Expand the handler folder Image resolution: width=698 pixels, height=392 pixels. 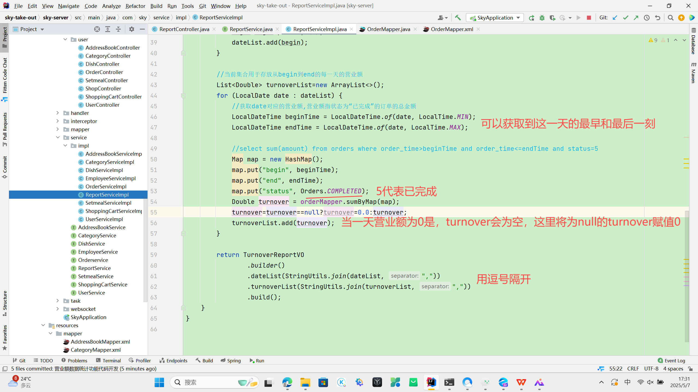[58, 113]
